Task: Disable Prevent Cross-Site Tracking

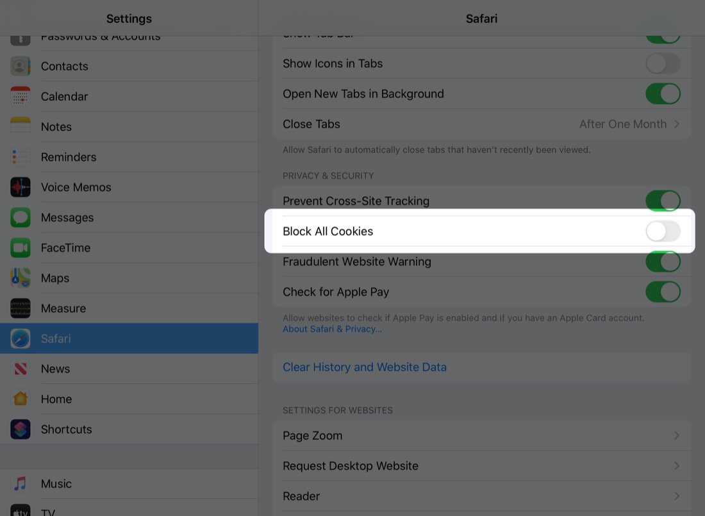Action: (x=663, y=201)
